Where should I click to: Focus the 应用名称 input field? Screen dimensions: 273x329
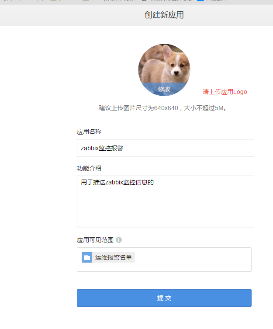click(x=166, y=148)
